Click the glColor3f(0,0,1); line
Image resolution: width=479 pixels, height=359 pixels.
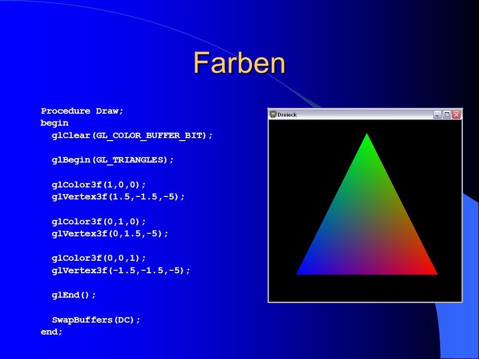tap(99, 258)
